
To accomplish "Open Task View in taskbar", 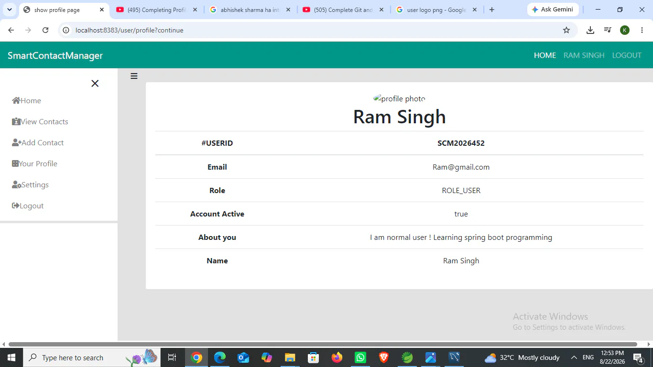I will (172, 357).
